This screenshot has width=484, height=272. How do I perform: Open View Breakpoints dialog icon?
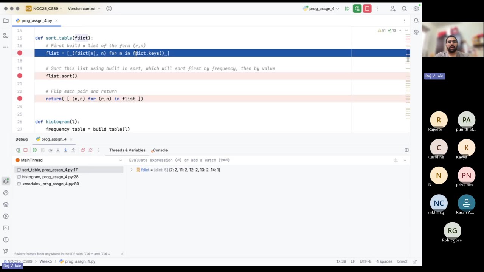click(x=83, y=150)
